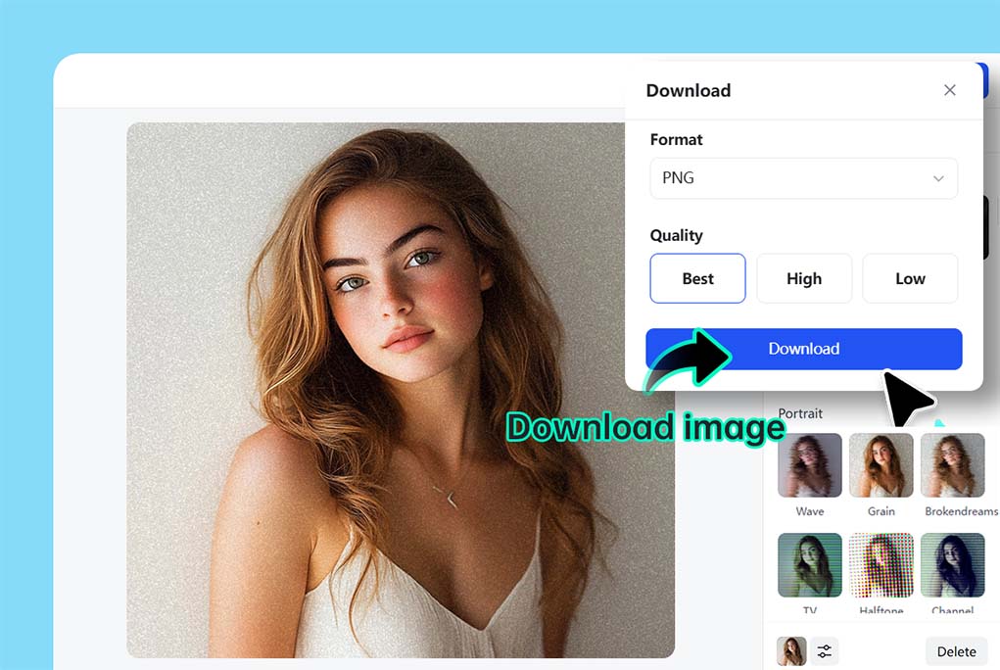This screenshot has height=670, width=1000.
Task: Open the adjustment sliders icon
Action: click(824, 651)
